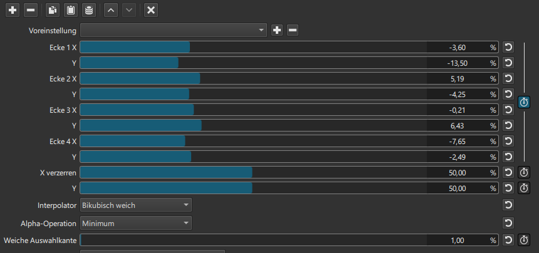Deselect filter with the X icon
This screenshot has width=539, height=253.
coord(150,10)
